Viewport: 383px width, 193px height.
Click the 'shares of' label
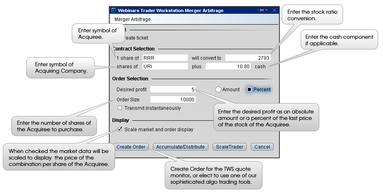[127, 67]
